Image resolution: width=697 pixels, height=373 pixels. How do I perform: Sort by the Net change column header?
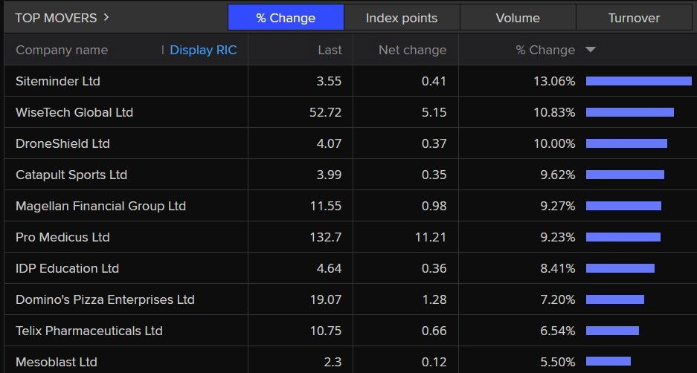coord(412,50)
